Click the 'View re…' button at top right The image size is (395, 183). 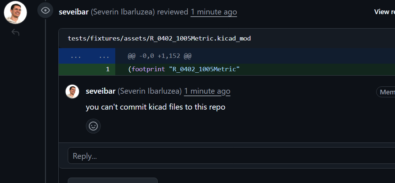click(384, 12)
